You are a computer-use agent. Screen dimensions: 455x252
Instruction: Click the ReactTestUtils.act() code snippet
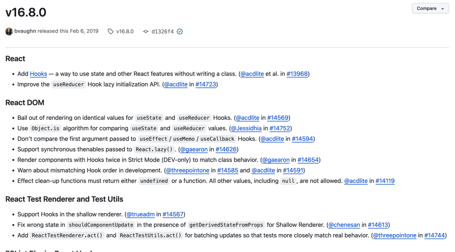tap(150, 235)
